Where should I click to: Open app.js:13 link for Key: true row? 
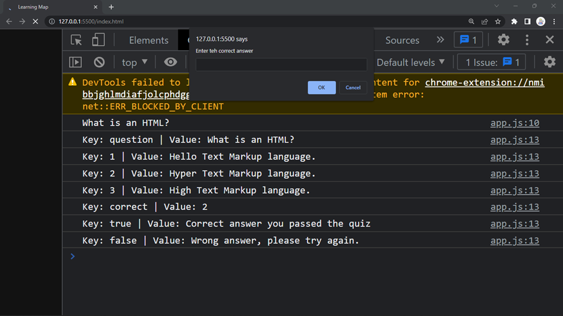(x=514, y=224)
